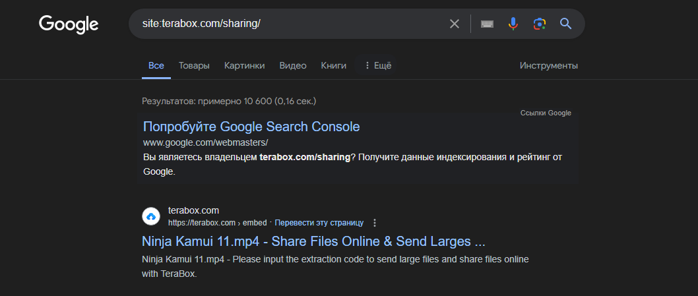Image resolution: width=698 pixels, height=296 pixels.
Task: Search by image with Lens icon
Action: tap(540, 24)
